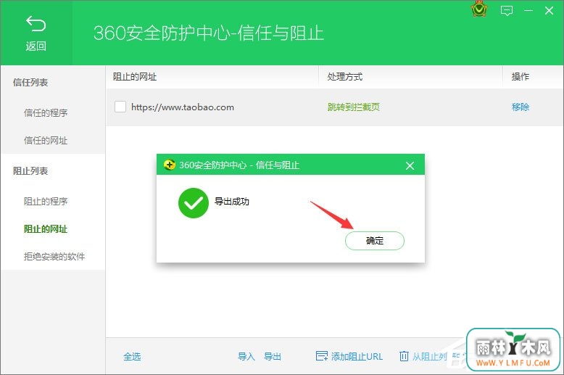The height and width of the screenshot is (375, 564).
Task: Click the 添加阻止URL label
Action: click(x=357, y=356)
